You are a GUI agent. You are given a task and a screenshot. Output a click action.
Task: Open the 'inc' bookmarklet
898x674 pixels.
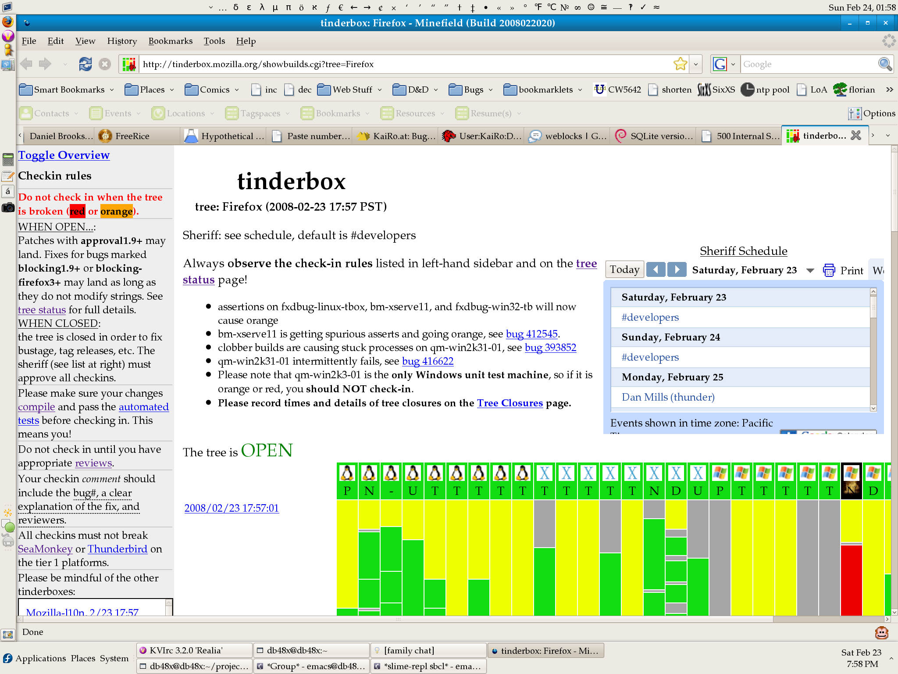pyautogui.click(x=264, y=90)
